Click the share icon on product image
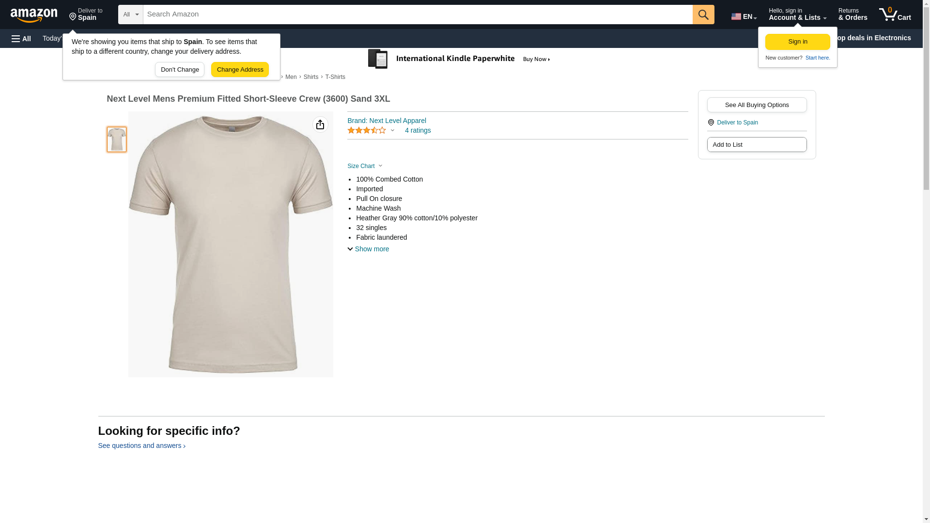Viewport: 930px width, 523px height. point(320,125)
